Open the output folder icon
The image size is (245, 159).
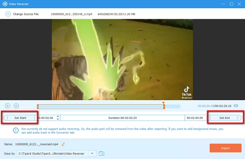point(101,154)
